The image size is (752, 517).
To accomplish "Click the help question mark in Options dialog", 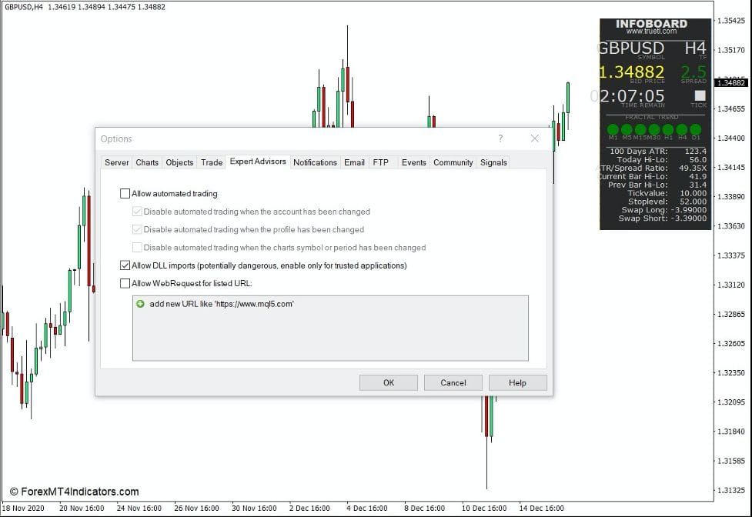I will point(500,138).
